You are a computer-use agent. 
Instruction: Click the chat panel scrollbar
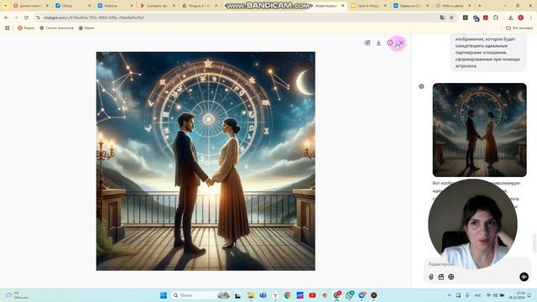pyautogui.click(x=534, y=242)
